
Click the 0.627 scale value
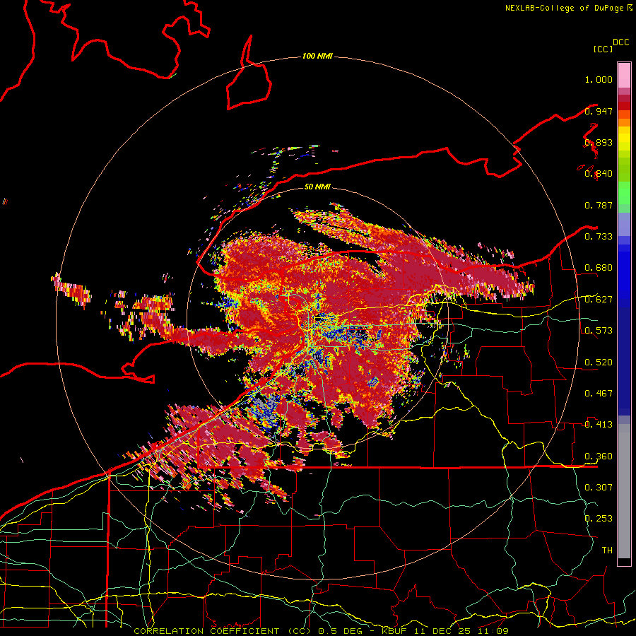click(x=599, y=300)
